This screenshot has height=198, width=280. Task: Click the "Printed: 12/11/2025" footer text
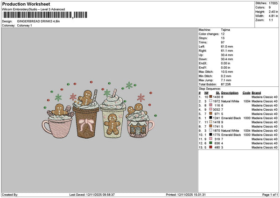(x=186, y=195)
